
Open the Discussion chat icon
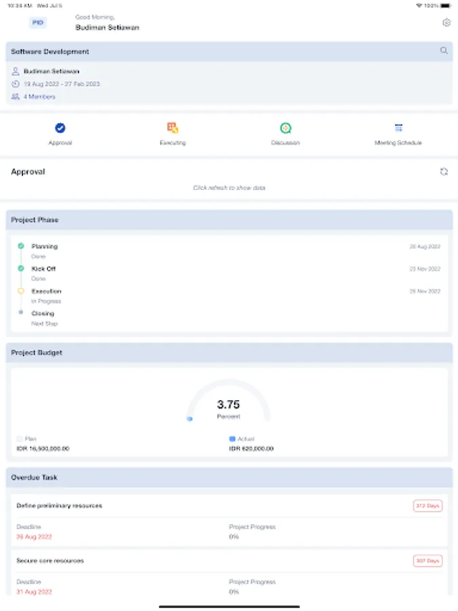(x=286, y=128)
